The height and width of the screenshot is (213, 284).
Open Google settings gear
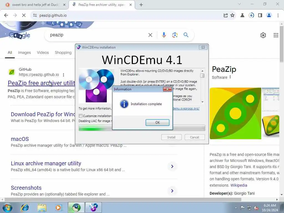[x=263, y=35]
